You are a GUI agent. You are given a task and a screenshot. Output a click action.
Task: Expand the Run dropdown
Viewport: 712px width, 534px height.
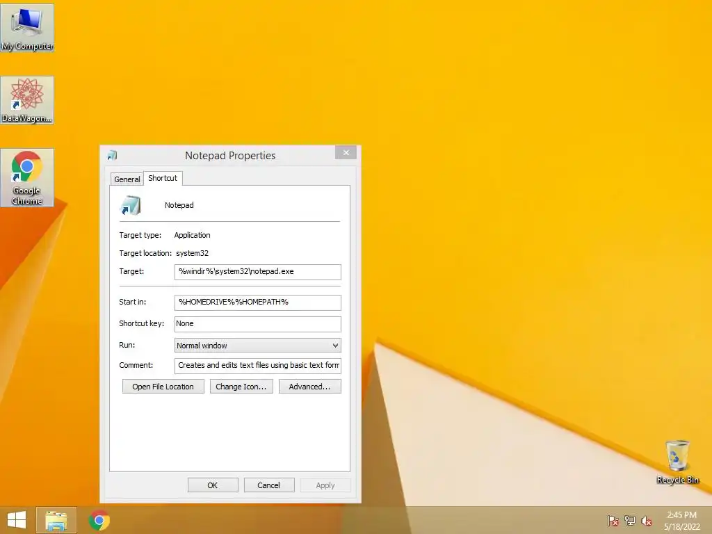point(257,345)
